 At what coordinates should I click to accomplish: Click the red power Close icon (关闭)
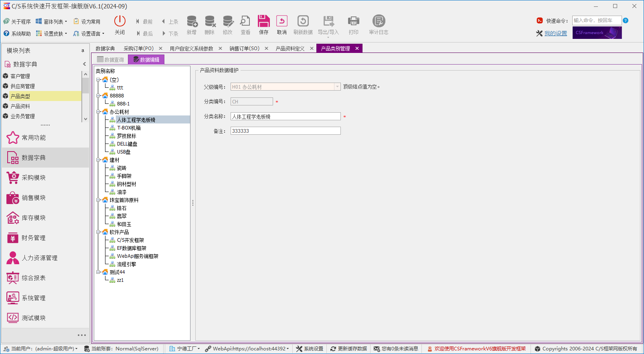[119, 21]
